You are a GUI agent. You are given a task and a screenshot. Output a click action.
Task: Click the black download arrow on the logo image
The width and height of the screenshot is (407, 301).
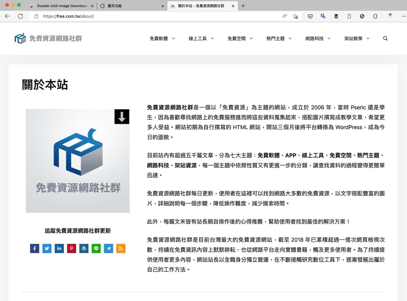click(x=122, y=116)
